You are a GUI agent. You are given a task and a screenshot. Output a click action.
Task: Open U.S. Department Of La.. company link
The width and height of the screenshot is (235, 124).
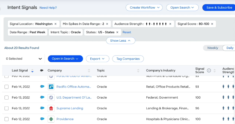click(74, 97)
